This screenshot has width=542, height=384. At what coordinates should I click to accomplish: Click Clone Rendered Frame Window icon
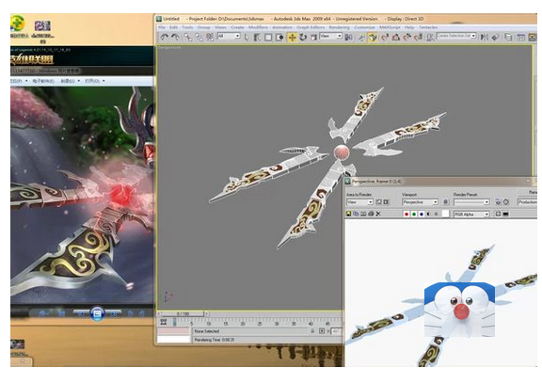tap(363, 214)
